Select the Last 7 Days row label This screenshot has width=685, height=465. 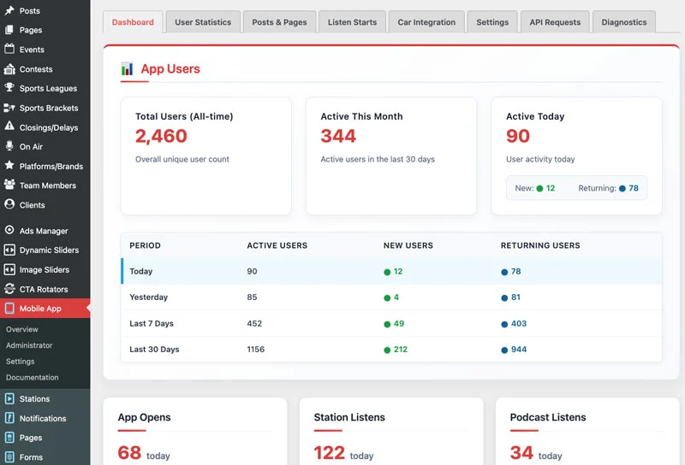click(x=152, y=323)
